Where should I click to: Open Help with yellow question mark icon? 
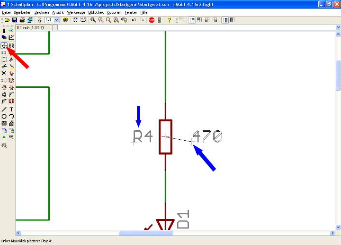169,20
